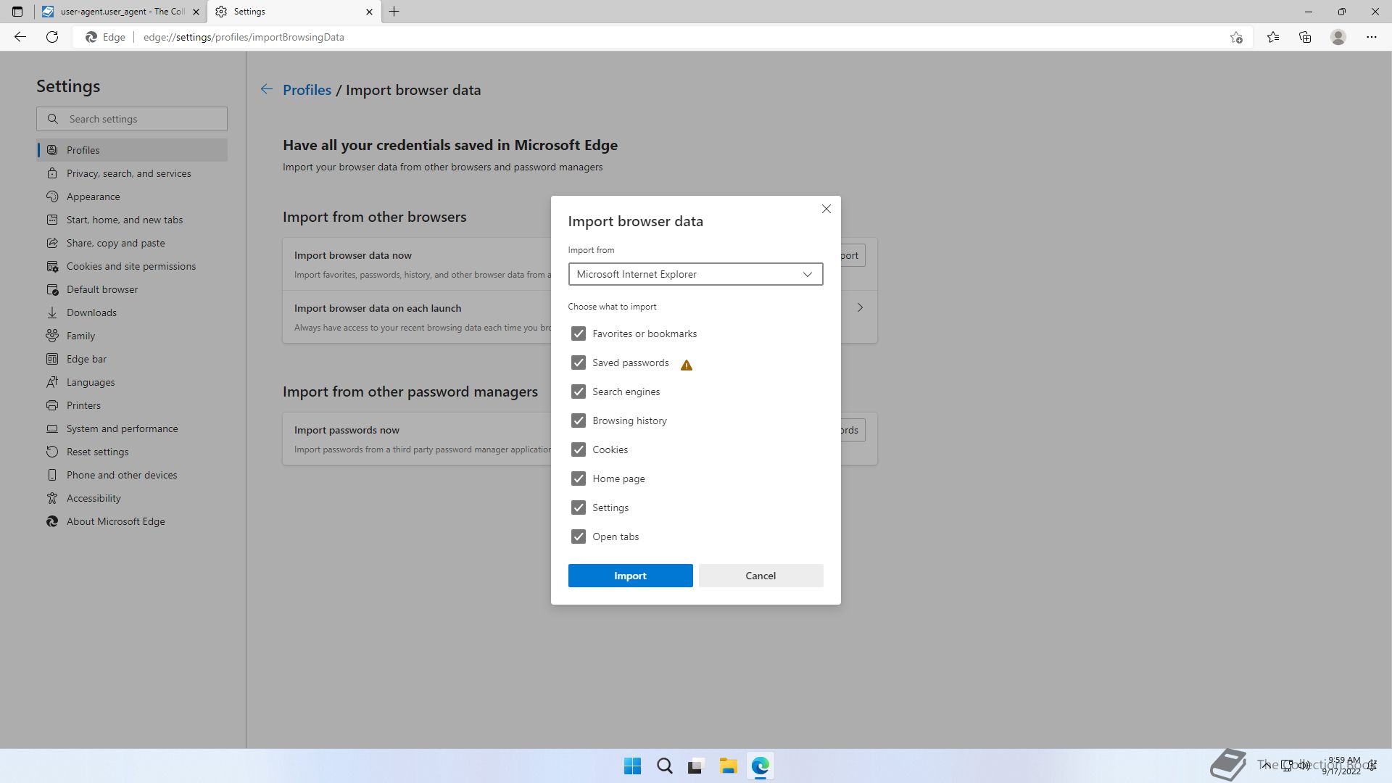Screen dimensions: 1392x783
Task: Click the Profiles breadcrumb link
Action: pyautogui.click(x=307, y=90)
